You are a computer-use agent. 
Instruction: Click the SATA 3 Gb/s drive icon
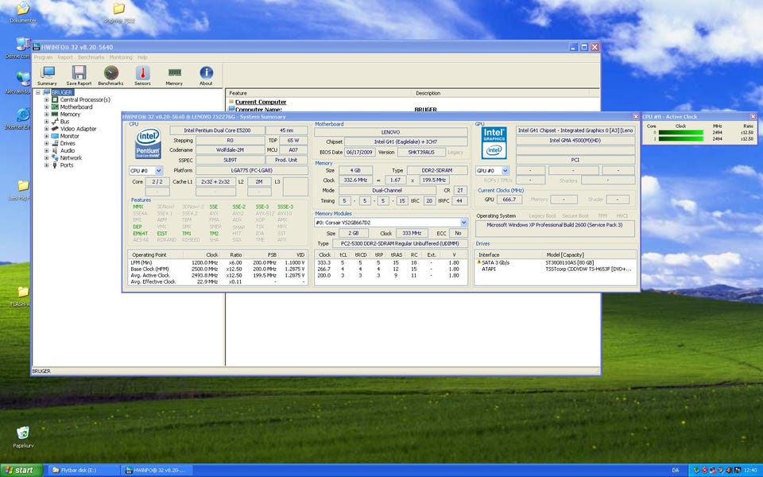[478, 262]
